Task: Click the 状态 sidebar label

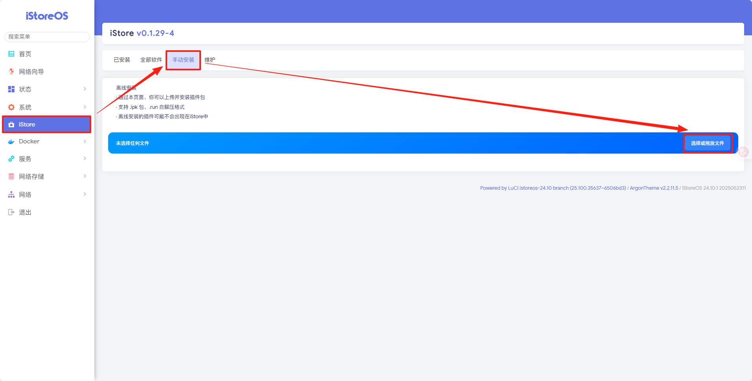Action: coord(25,89)
